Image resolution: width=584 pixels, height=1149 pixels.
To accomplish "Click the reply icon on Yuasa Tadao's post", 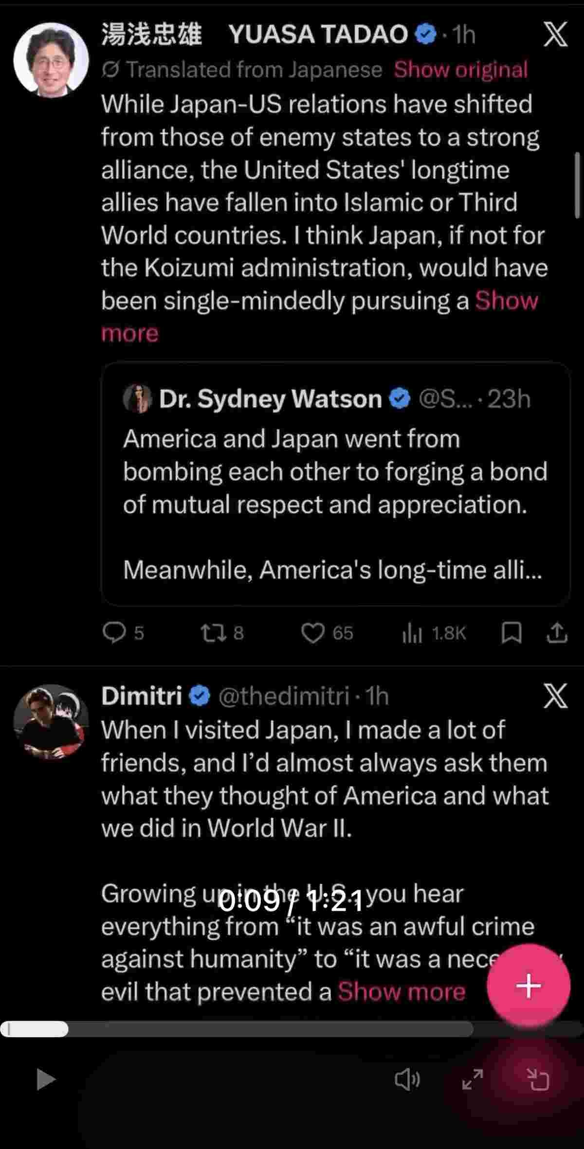I will coord(114,633).
